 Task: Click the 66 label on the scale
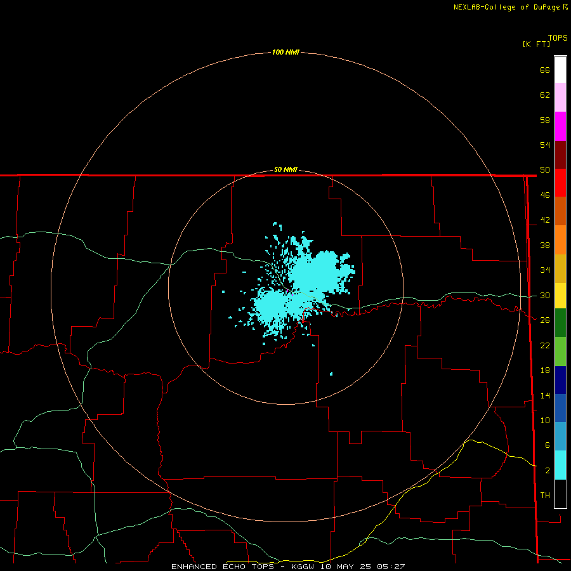[x=545, y=70]
